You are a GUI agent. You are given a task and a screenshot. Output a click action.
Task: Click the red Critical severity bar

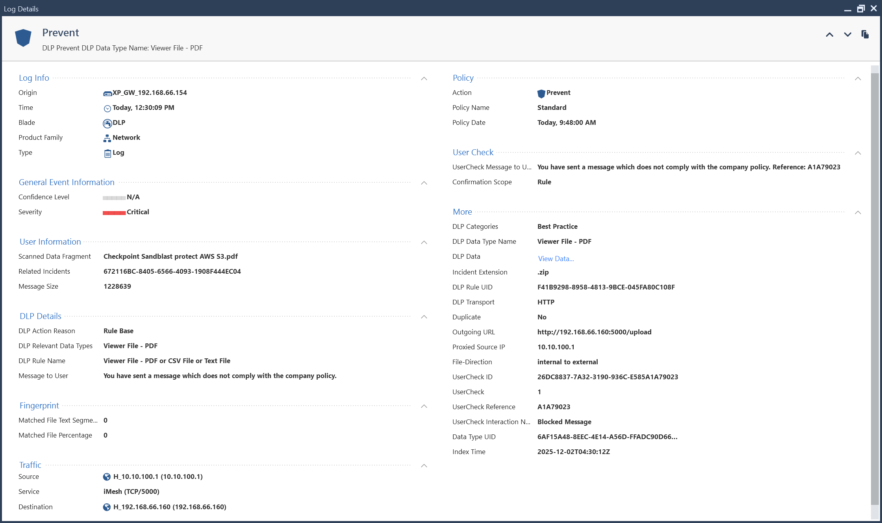113,212
